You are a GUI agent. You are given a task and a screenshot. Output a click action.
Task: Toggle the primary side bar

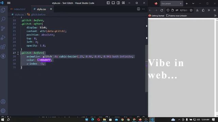coord(108,3)
